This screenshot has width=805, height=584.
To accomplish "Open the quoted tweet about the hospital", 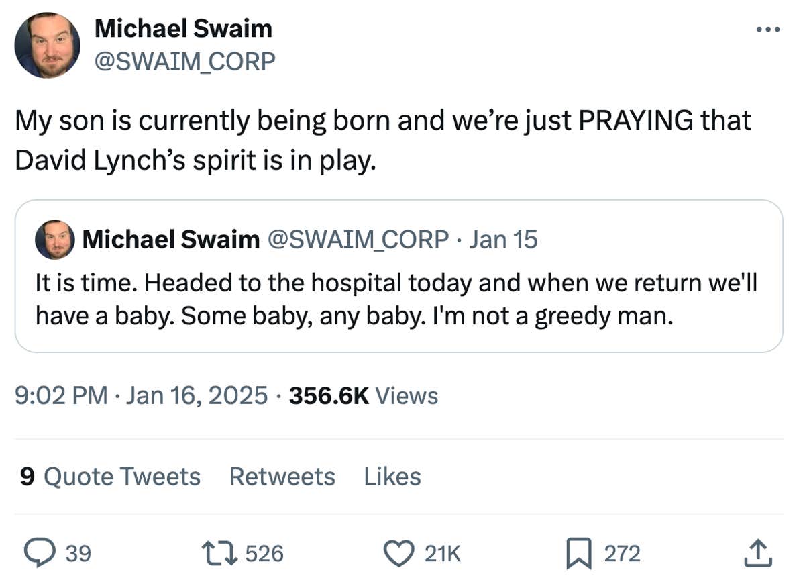I will click(396, 299).
